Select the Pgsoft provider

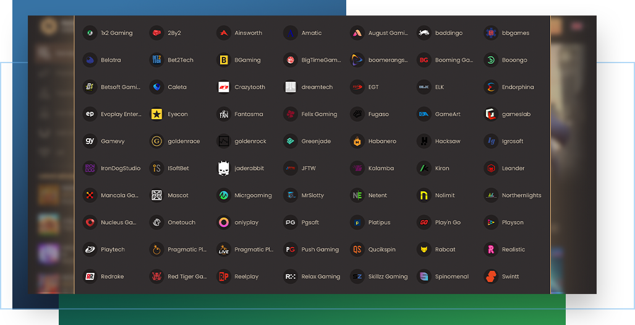[301, 222]
